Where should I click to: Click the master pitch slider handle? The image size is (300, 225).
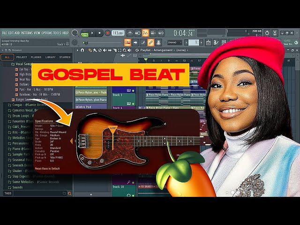pyautogui.click(x=86, y=43)
